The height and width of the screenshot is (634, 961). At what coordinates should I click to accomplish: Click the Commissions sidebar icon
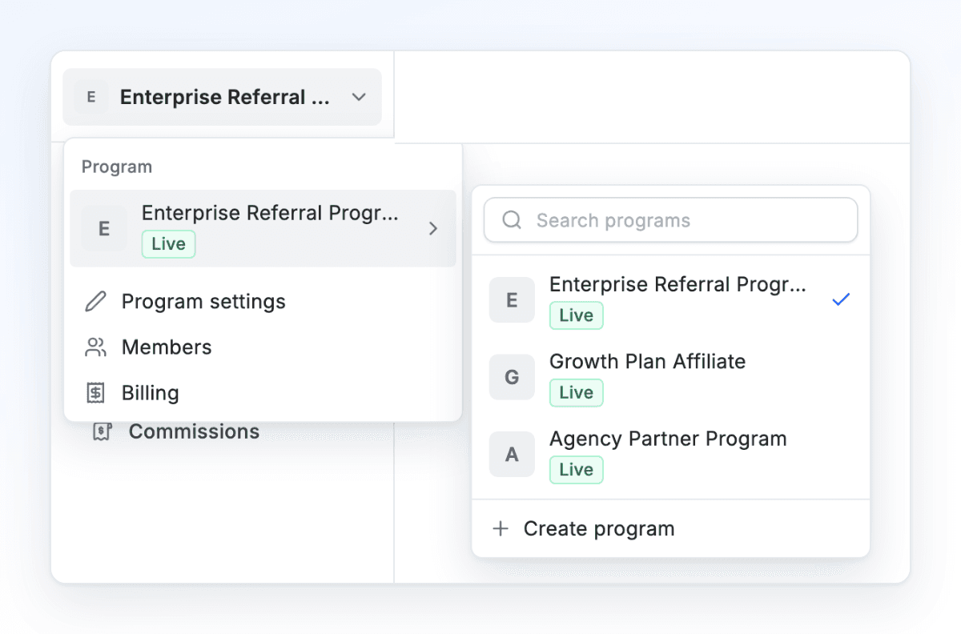(x=102, y=431)
